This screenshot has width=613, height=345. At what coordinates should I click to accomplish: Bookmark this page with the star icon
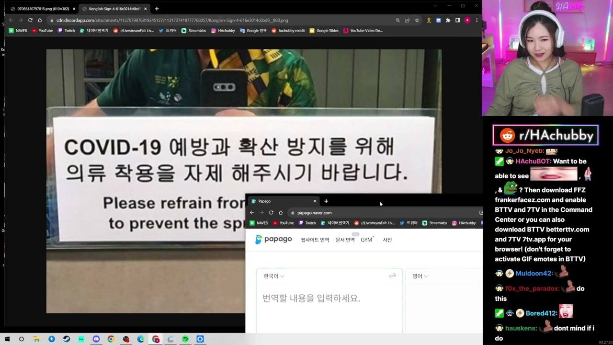[417, 20]
